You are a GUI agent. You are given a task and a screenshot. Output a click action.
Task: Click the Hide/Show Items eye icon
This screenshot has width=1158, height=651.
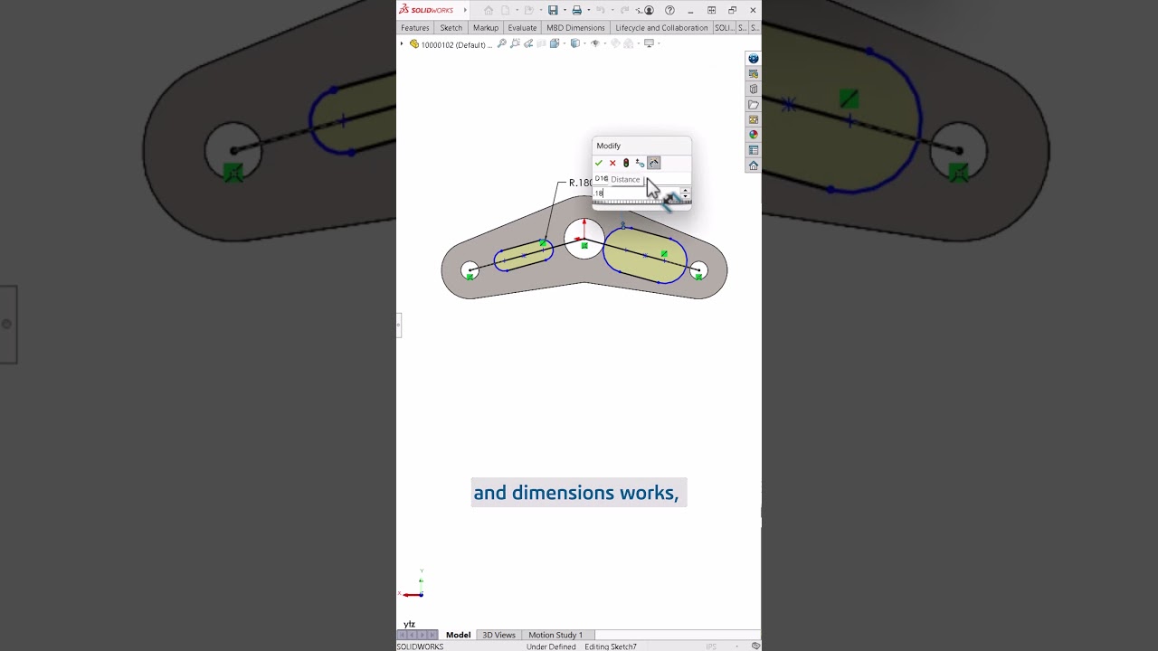click(595, 43)
